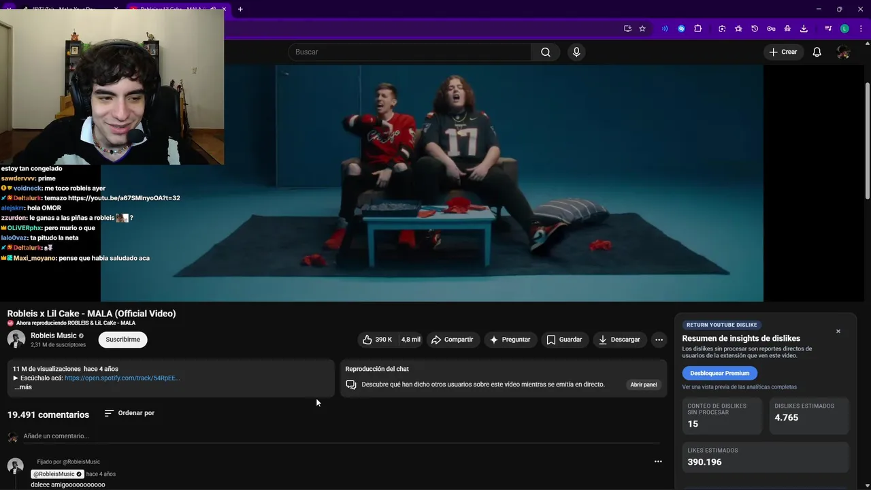Click the 19.491 comentarios heading
This screenshot has height=490, width=871.
[x=48, y=414]
